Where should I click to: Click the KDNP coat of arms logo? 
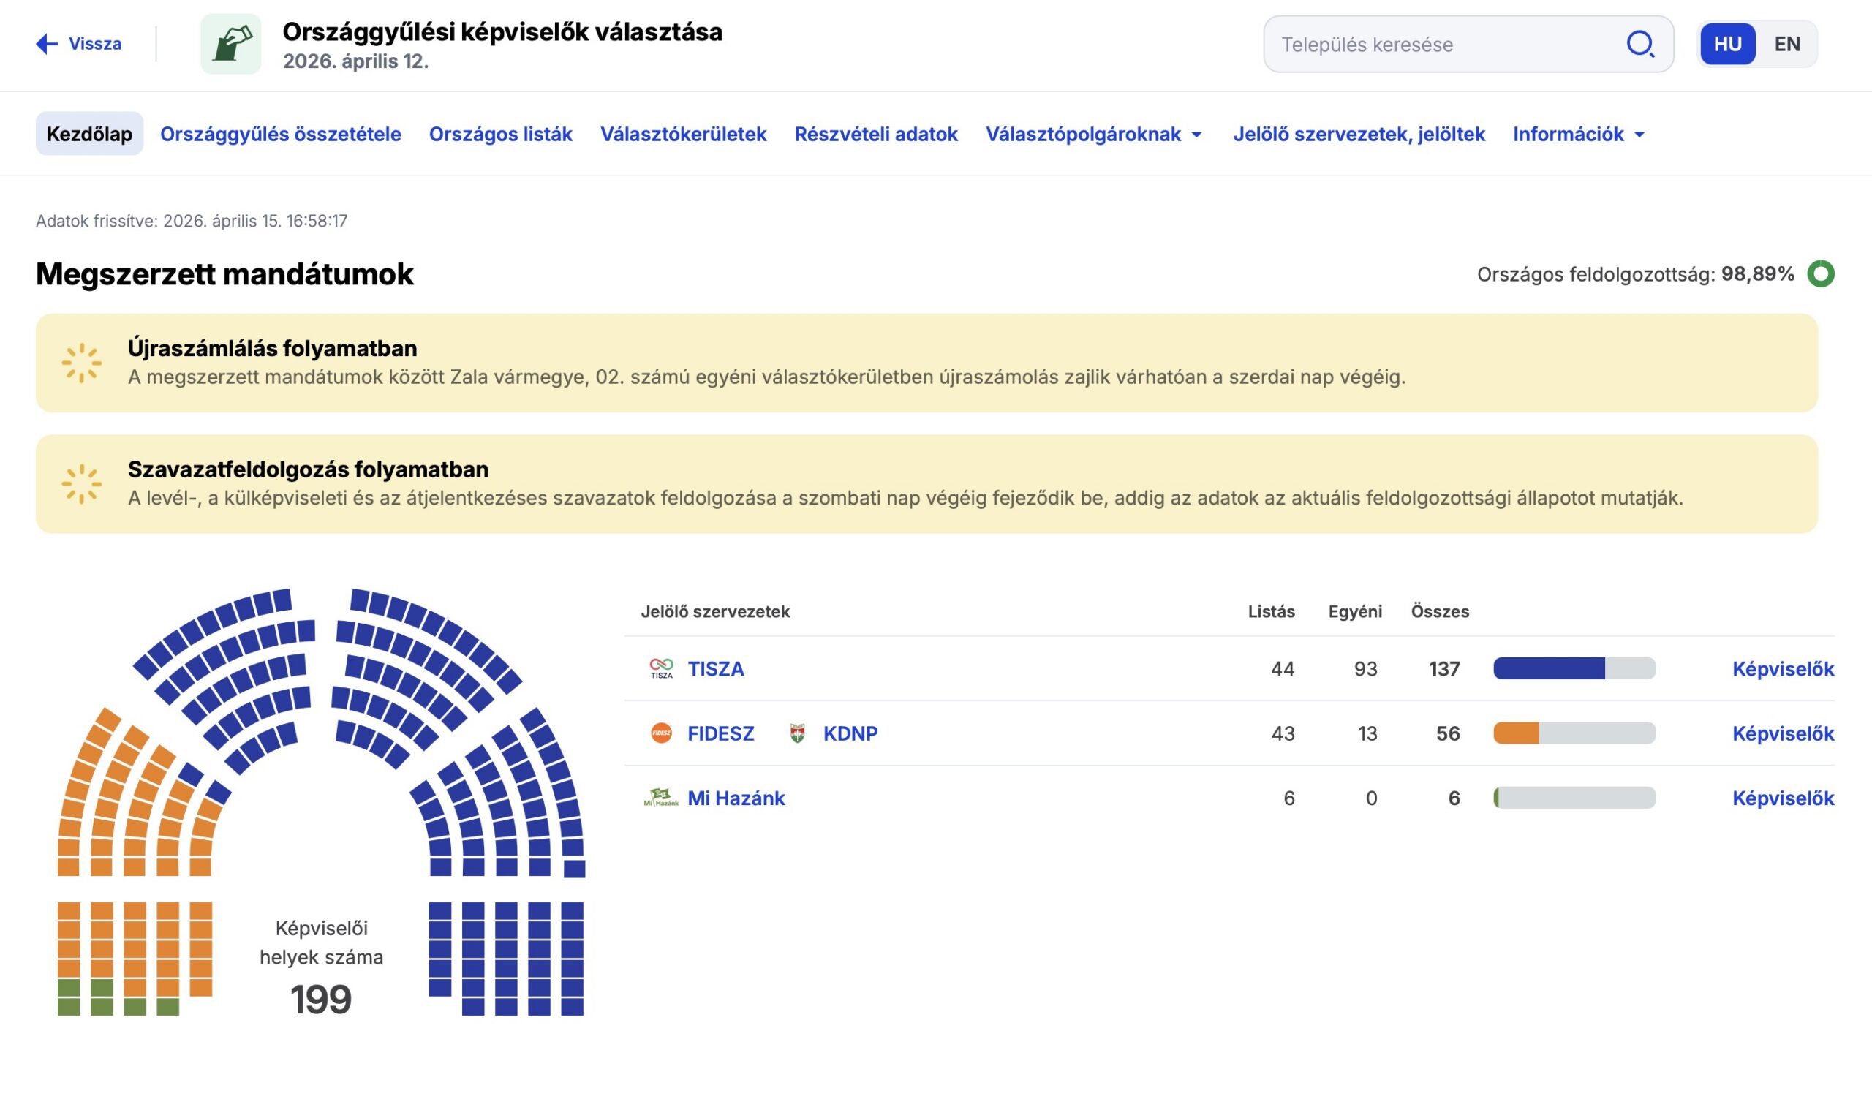(x=797, y=733)
